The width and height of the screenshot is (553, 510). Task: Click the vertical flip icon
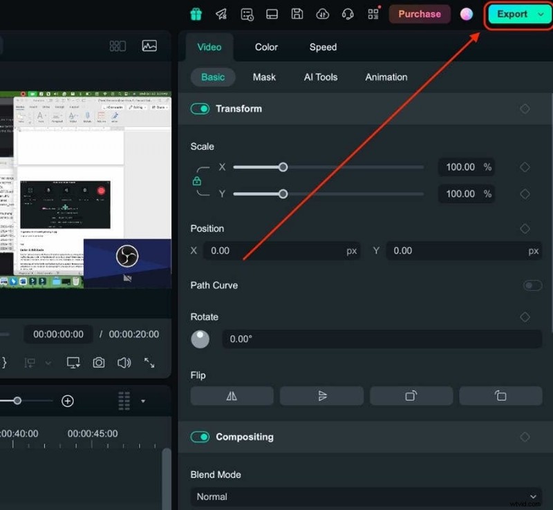pyautogui.click(x=321, y=395)
